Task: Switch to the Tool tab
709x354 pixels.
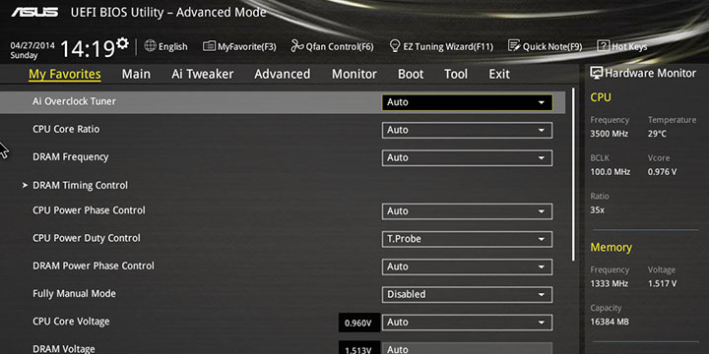Action: 456,74
